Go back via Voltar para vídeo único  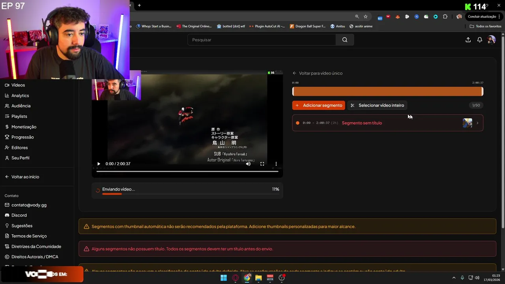click(x=318, y=73)
